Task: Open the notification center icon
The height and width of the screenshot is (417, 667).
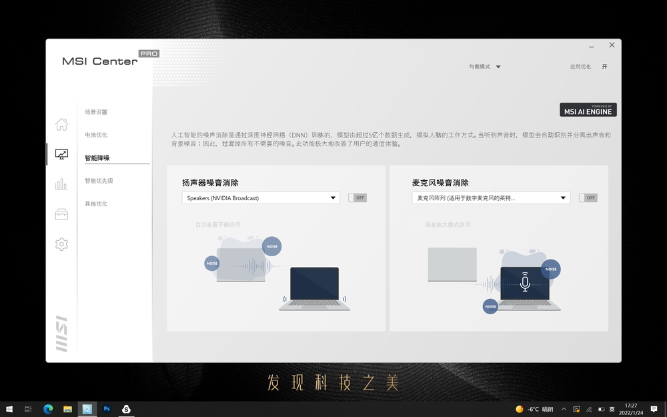Action: pyautogui.click(x=654, y=410)
